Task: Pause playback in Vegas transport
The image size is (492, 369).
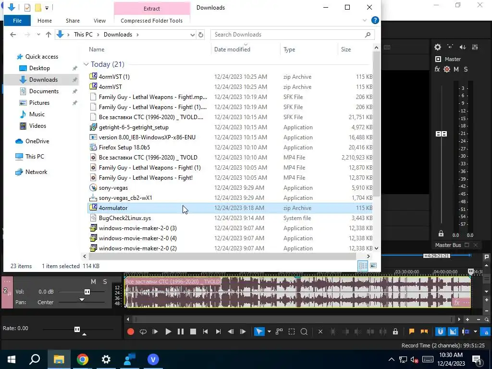Action: click(181, 332)
